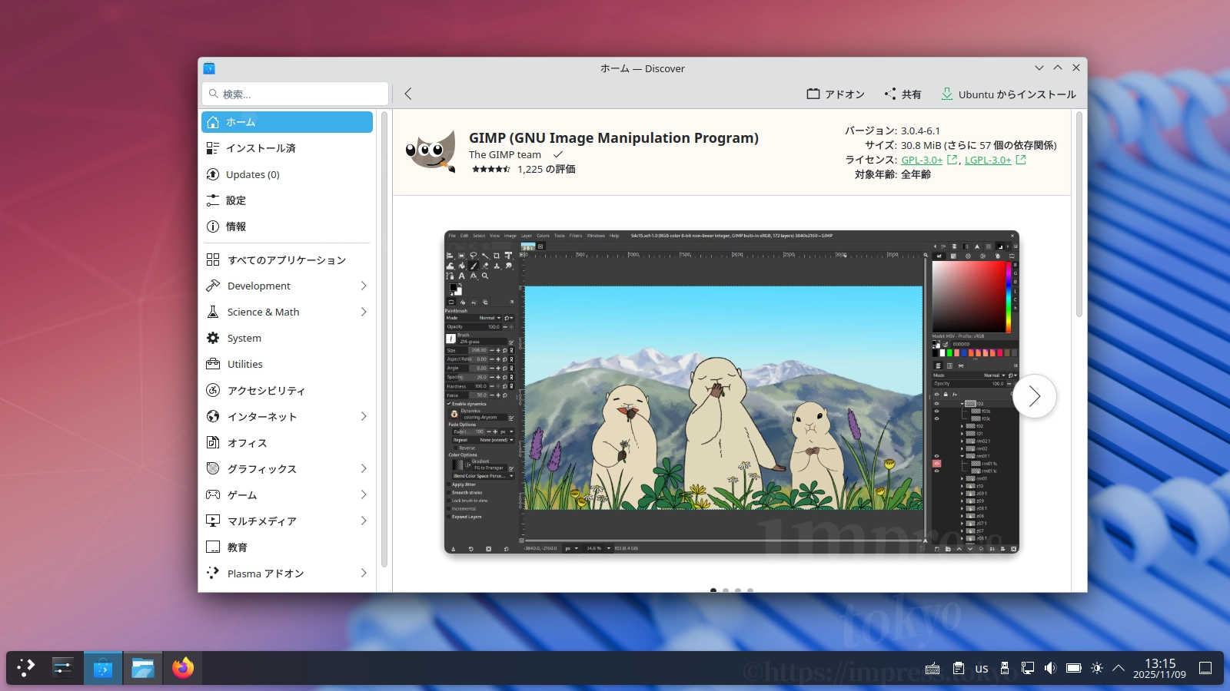The image size is (1230, 691).
Task: Expand hidden system tray icons arrow
Action: [x=1119, y=668]
